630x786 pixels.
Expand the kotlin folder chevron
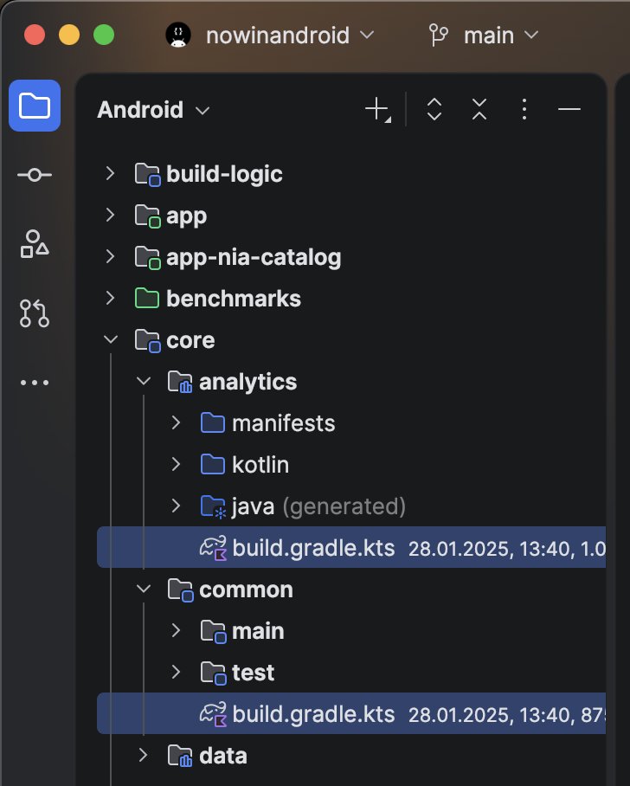coord(176,464)
